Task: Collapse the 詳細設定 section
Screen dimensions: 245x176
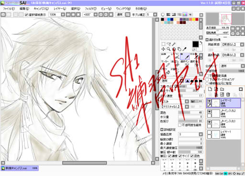Action: click(x=162, y=130)
